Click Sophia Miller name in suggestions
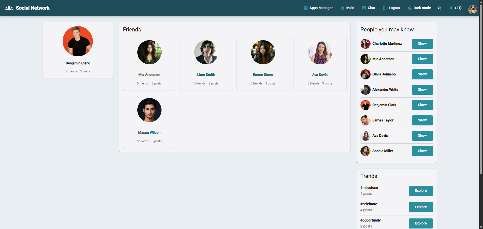 383,151
